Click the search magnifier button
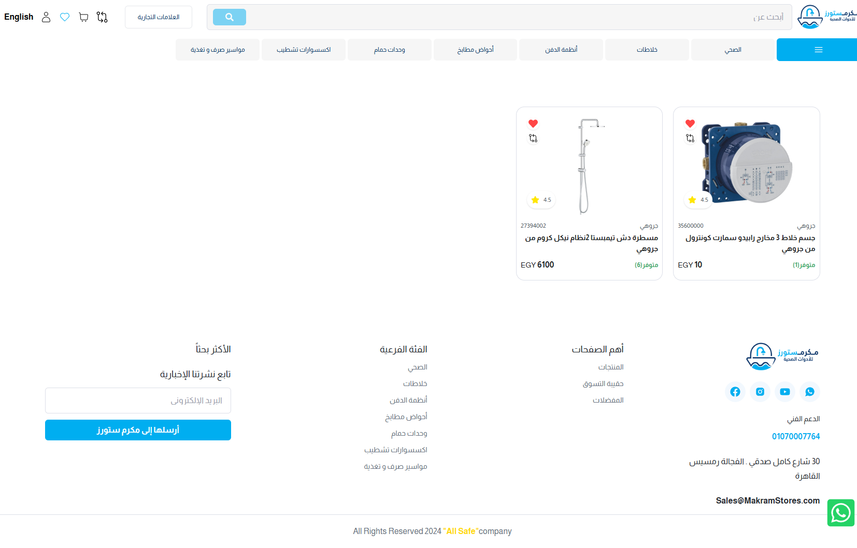This screenshot has height=548, width=857. (229, 17)
